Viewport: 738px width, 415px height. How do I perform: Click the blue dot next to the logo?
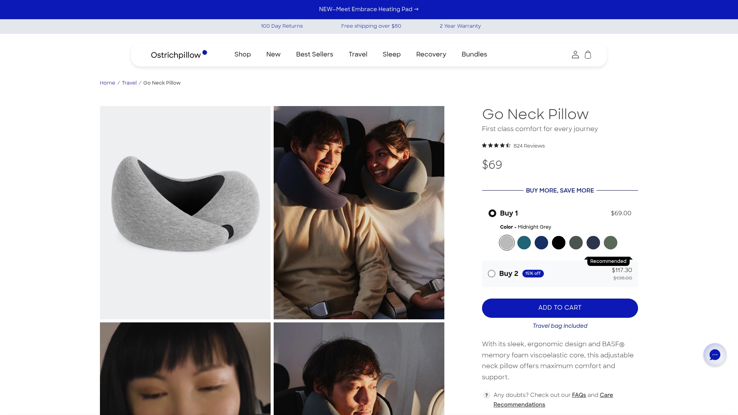point(205,52)
